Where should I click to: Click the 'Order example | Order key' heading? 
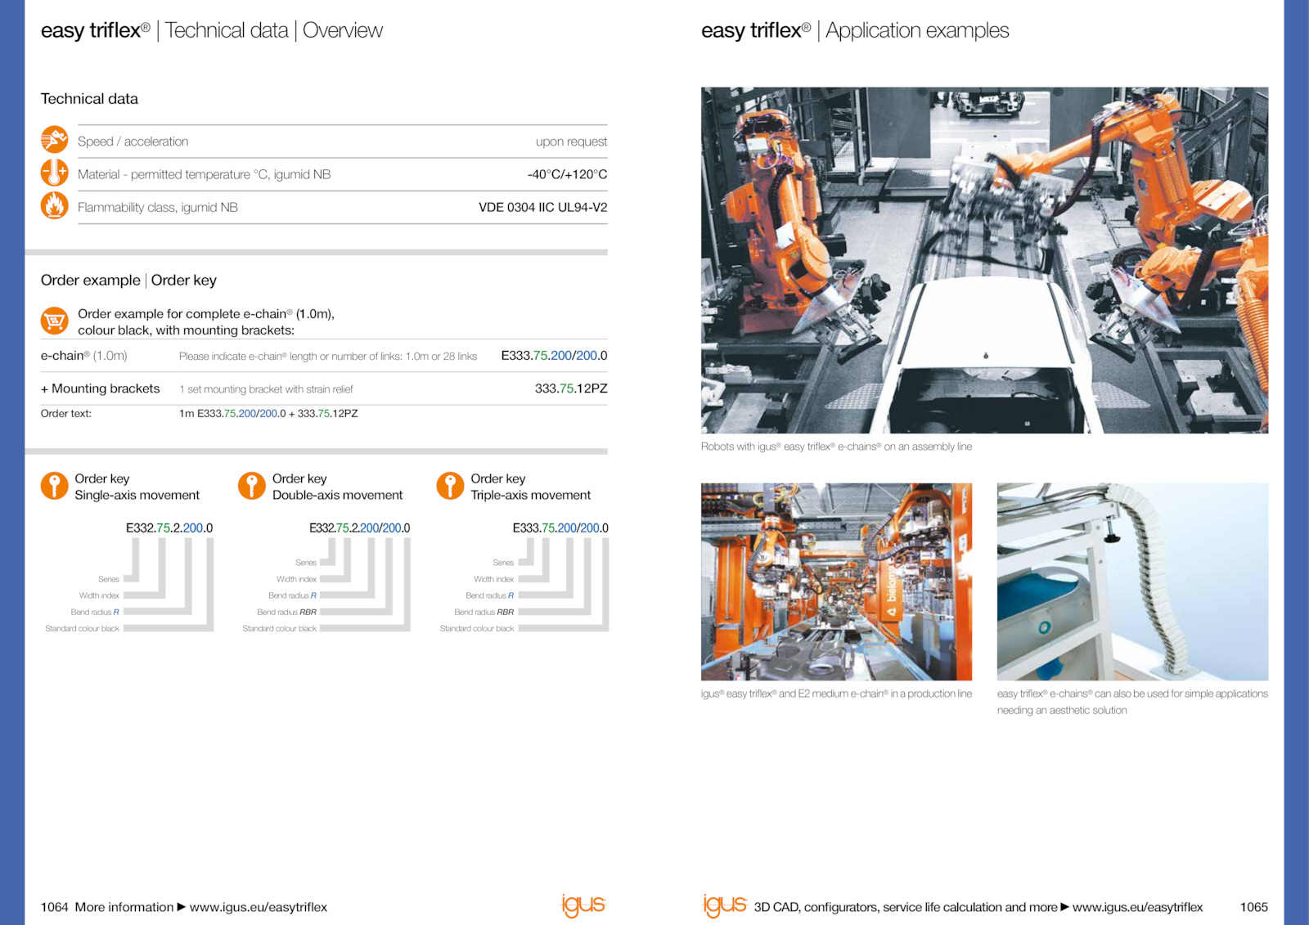click(128, 281)
